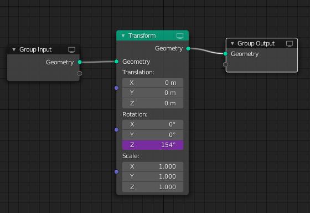This screenshot has height=213, width=310.
Task: Click the Translation vector input socket
Action: [x=116, y=88]
